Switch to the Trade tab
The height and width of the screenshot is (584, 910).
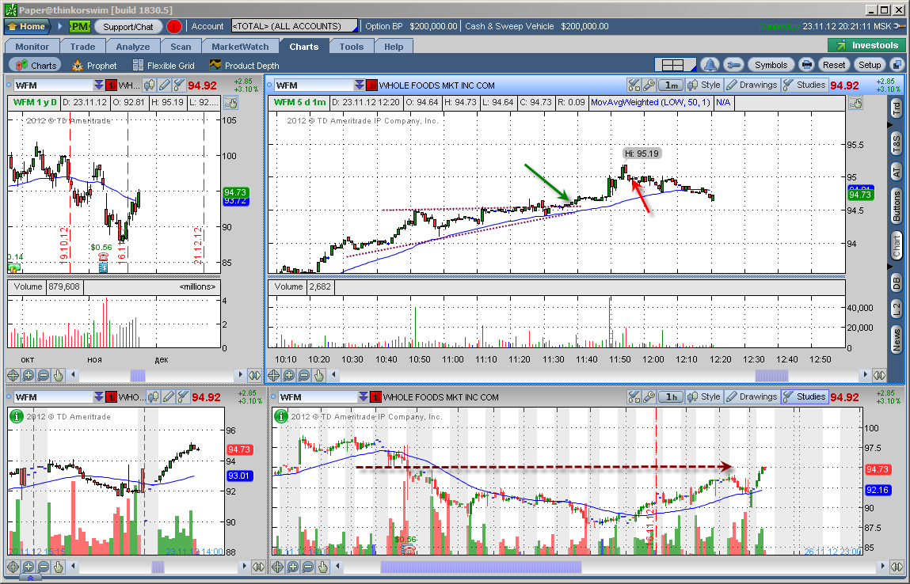click(82, 47)
